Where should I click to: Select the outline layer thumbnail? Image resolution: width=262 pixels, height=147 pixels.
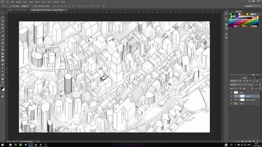(236, 93)
